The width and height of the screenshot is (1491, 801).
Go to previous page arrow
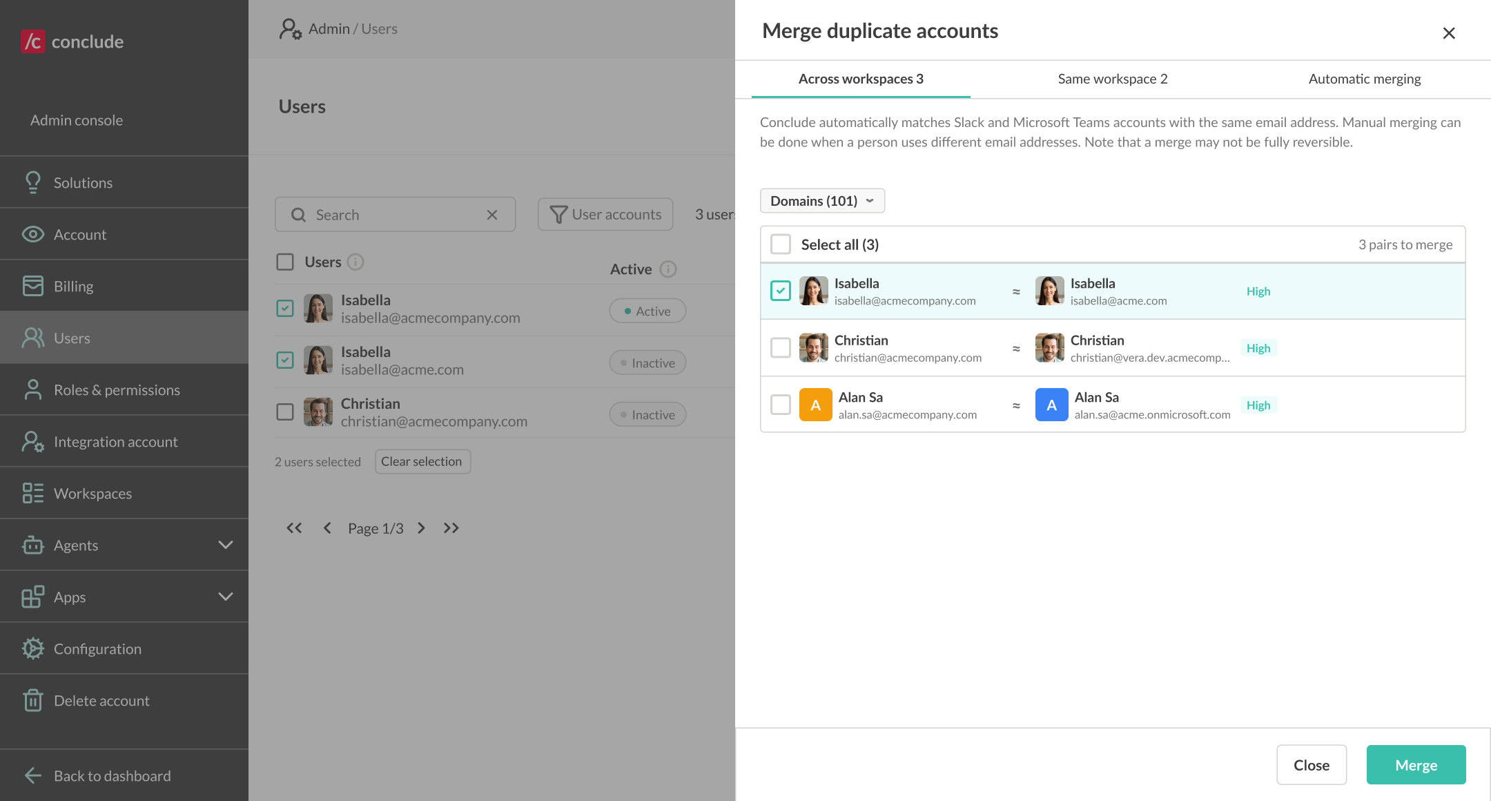click(x=327, y=528)
